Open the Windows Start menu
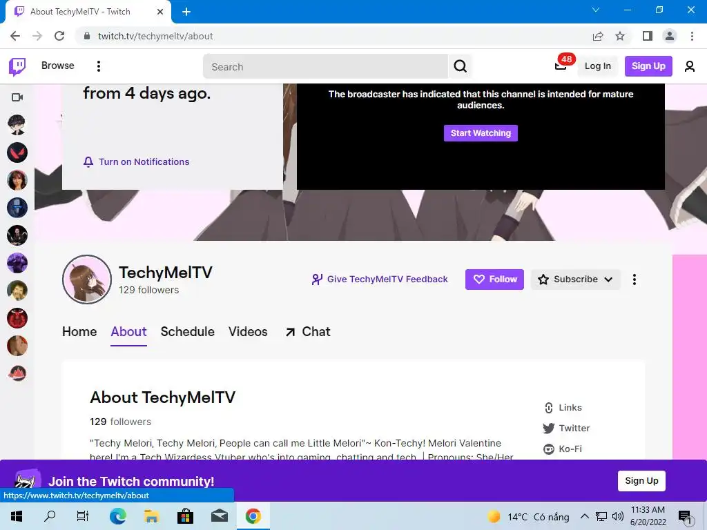 [17, 516]
